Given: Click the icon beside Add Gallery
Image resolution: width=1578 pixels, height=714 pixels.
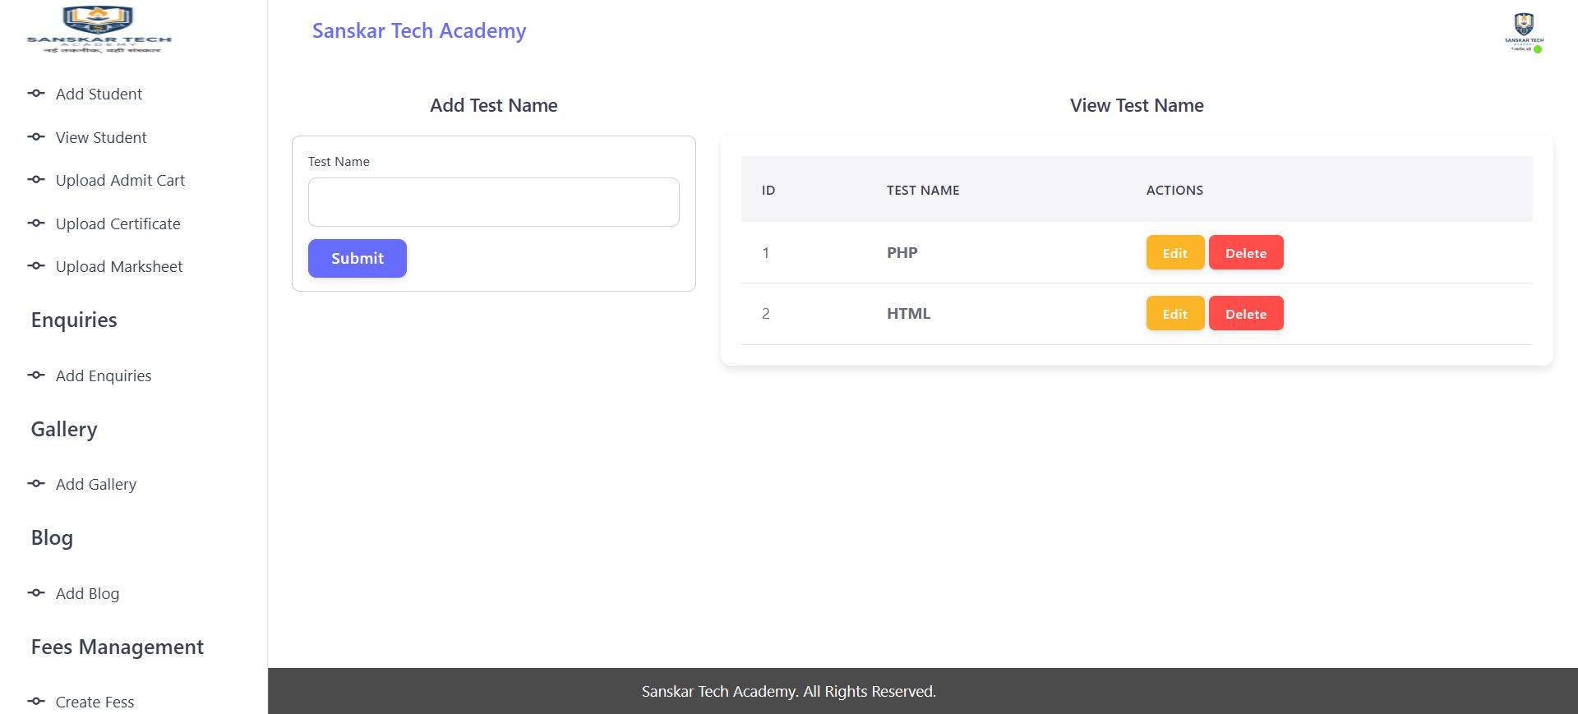Looking at the screenshot, I should click(36, 484).
